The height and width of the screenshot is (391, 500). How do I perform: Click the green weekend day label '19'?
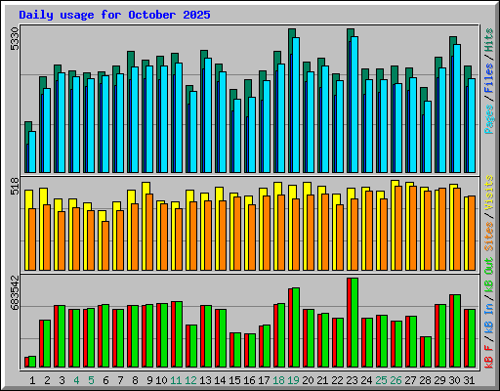click(x=293, y=380)
